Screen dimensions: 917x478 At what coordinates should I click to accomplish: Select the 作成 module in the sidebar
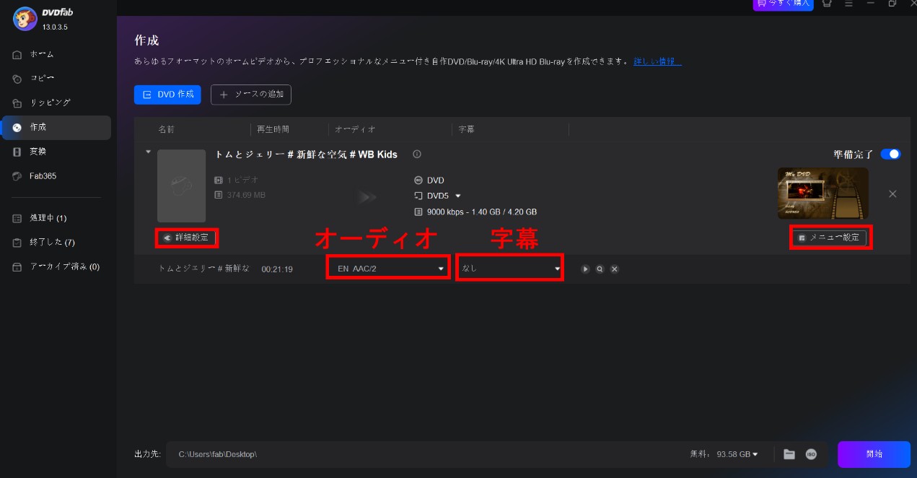[56, 127]
